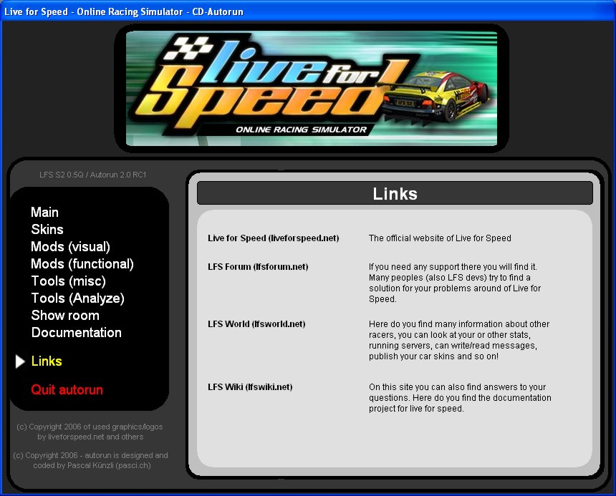Image resolution: width=616 pixels, height=496 pixels.
Task: Select the highlighted Links menu item
Action: point(47,361)
